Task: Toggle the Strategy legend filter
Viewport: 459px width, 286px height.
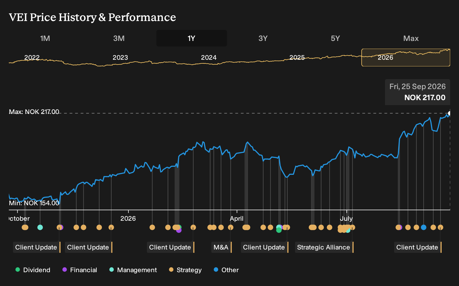Action: 185,270
